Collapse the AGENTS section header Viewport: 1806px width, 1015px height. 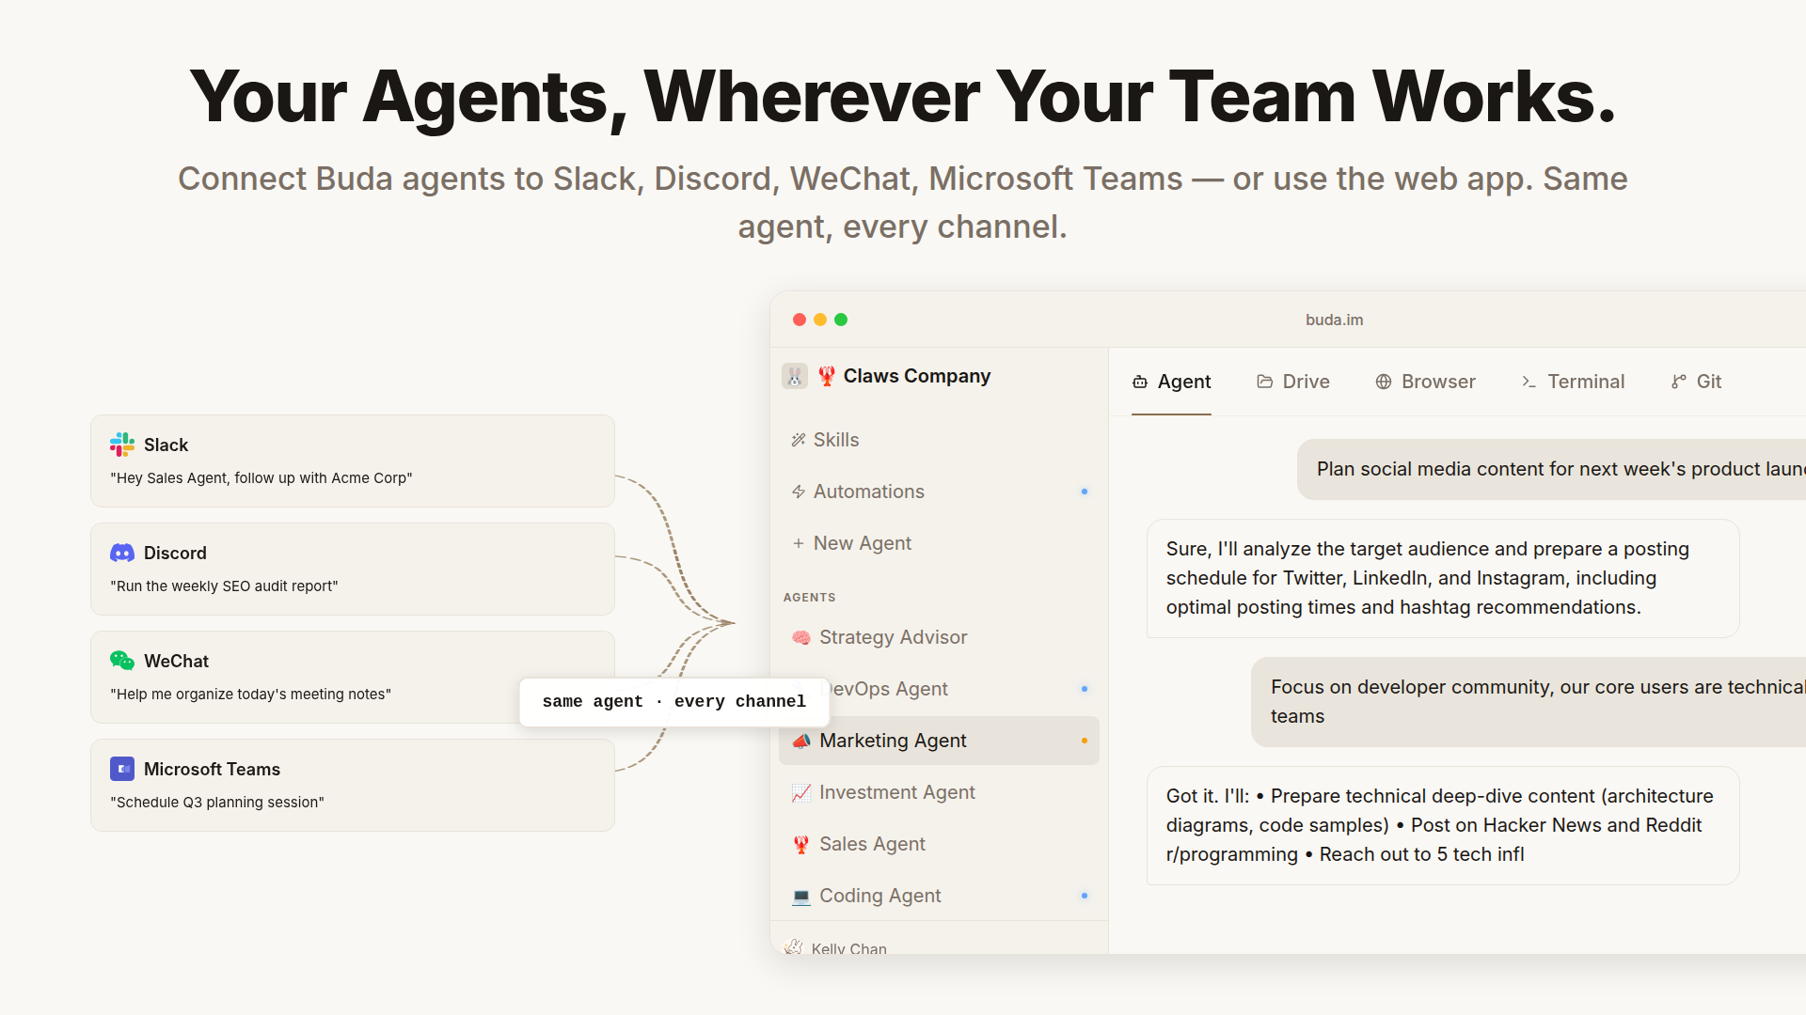point(809,597)
